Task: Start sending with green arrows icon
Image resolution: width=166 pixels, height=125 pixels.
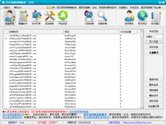Action: (x=63, y=18)
